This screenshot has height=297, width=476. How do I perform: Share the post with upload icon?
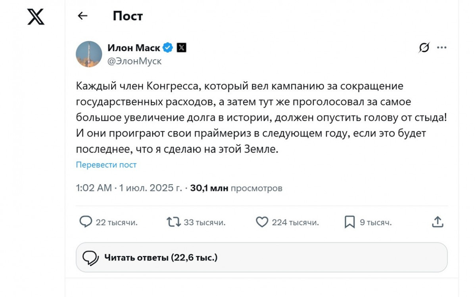437,222
